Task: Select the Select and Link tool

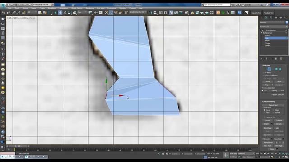Action: [x=14, y=13]
